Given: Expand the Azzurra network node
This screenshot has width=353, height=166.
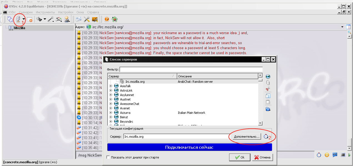Looking at the screenshot, I should pos(111,113).
